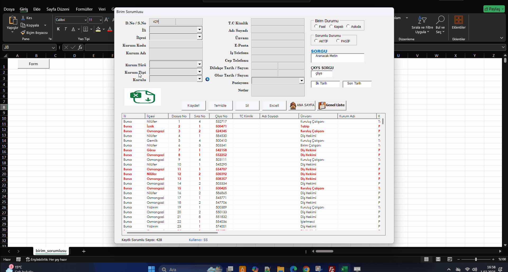Open Chrome from the taskbar
Screen dimensions: 508x272
click(x=306, y=269)
